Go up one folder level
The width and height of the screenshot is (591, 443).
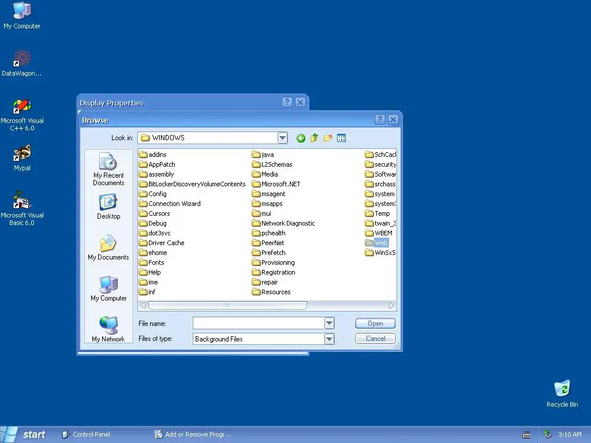tap(314, 138)
